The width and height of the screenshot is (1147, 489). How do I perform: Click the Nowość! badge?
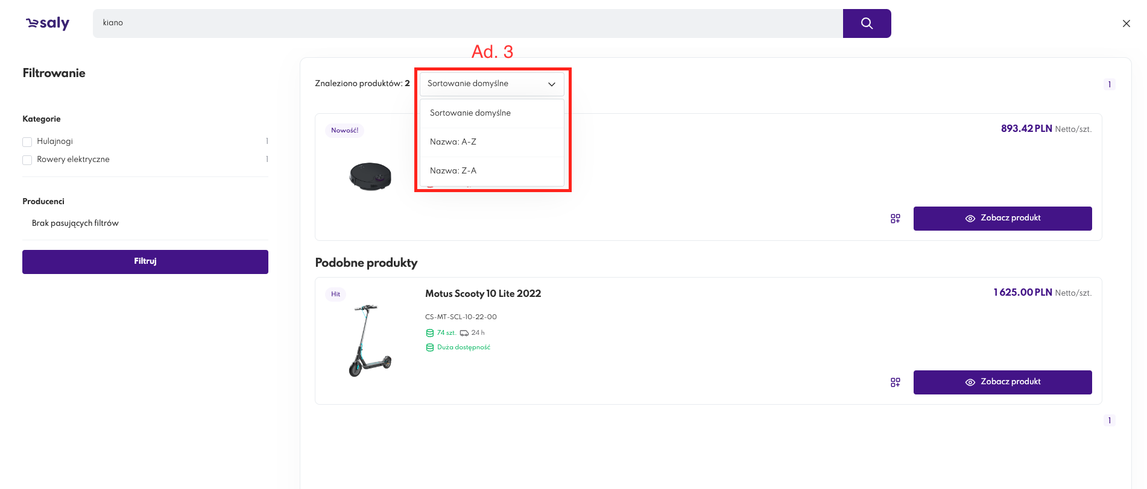[x=344, y=131]
